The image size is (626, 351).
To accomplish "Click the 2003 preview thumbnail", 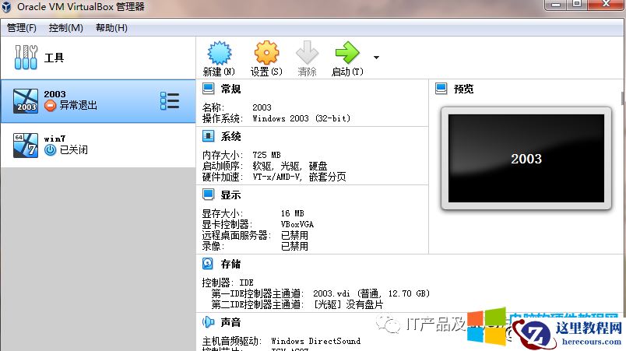I will point(526,158).
